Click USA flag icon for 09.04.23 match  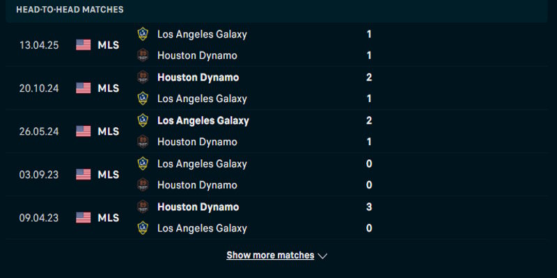(84, 218)
